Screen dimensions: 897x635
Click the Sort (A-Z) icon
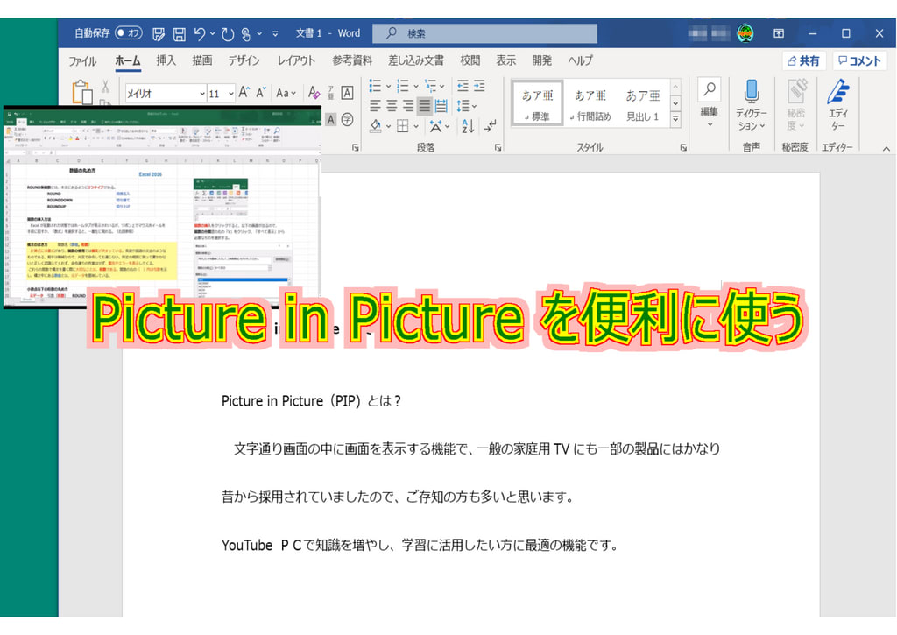(x=468, y=126)
